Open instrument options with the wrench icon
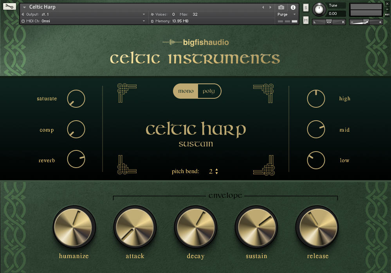This screenshot has width=391, height=273. [x=9, y=6]
